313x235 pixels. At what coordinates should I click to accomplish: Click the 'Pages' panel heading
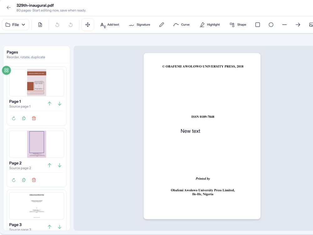(x=13, y=52)
